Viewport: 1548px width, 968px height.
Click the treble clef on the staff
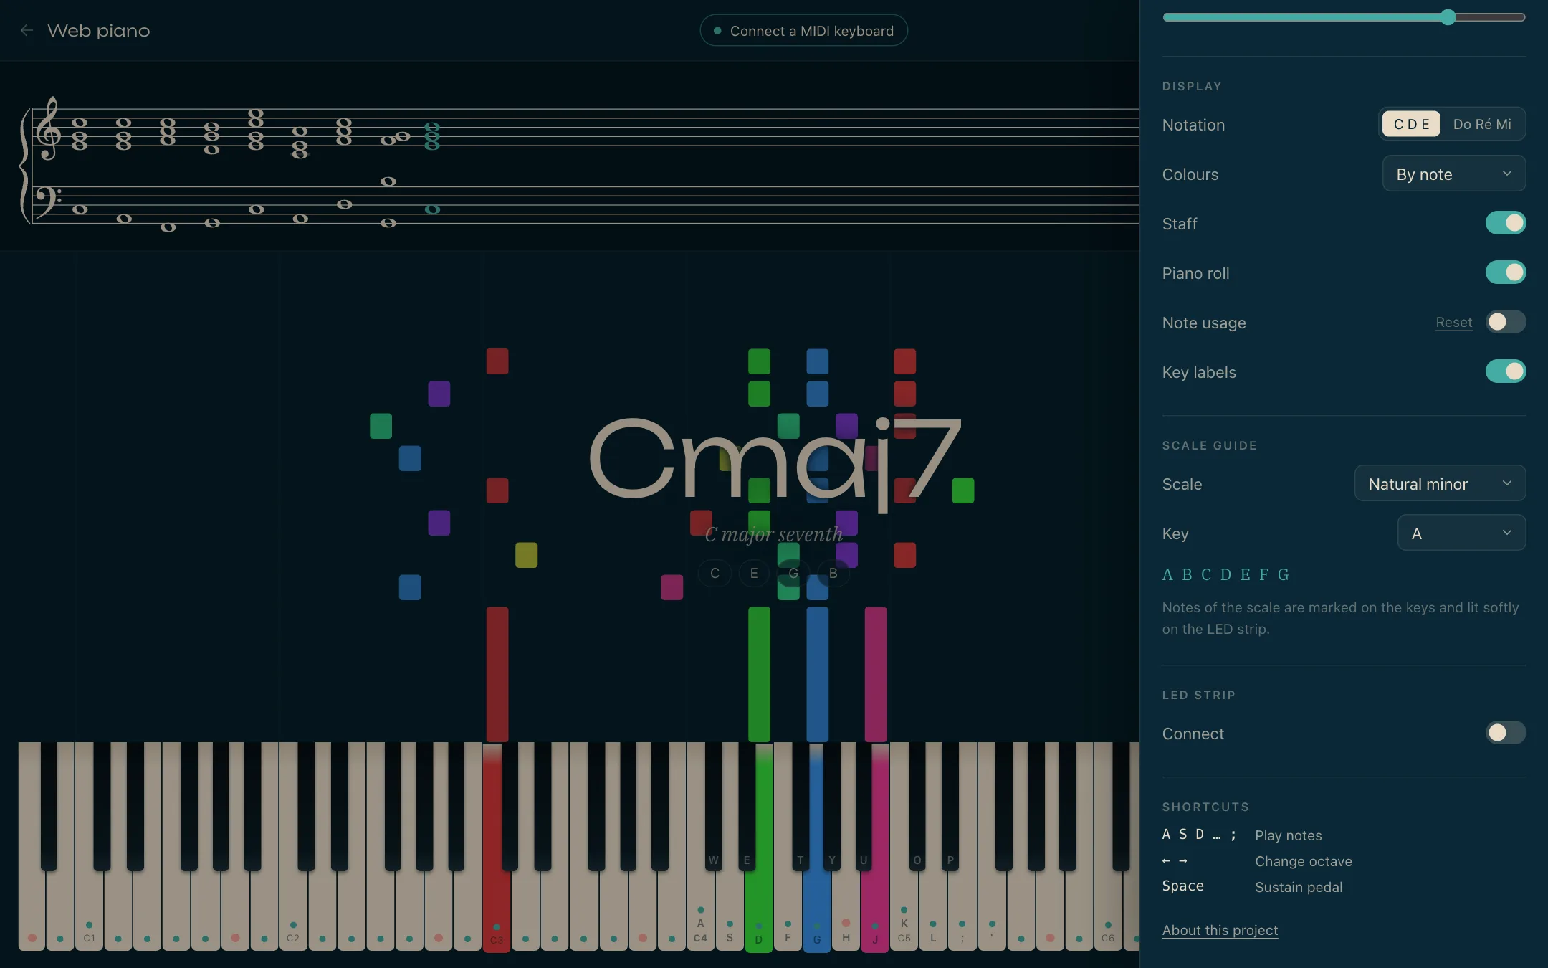49,129
